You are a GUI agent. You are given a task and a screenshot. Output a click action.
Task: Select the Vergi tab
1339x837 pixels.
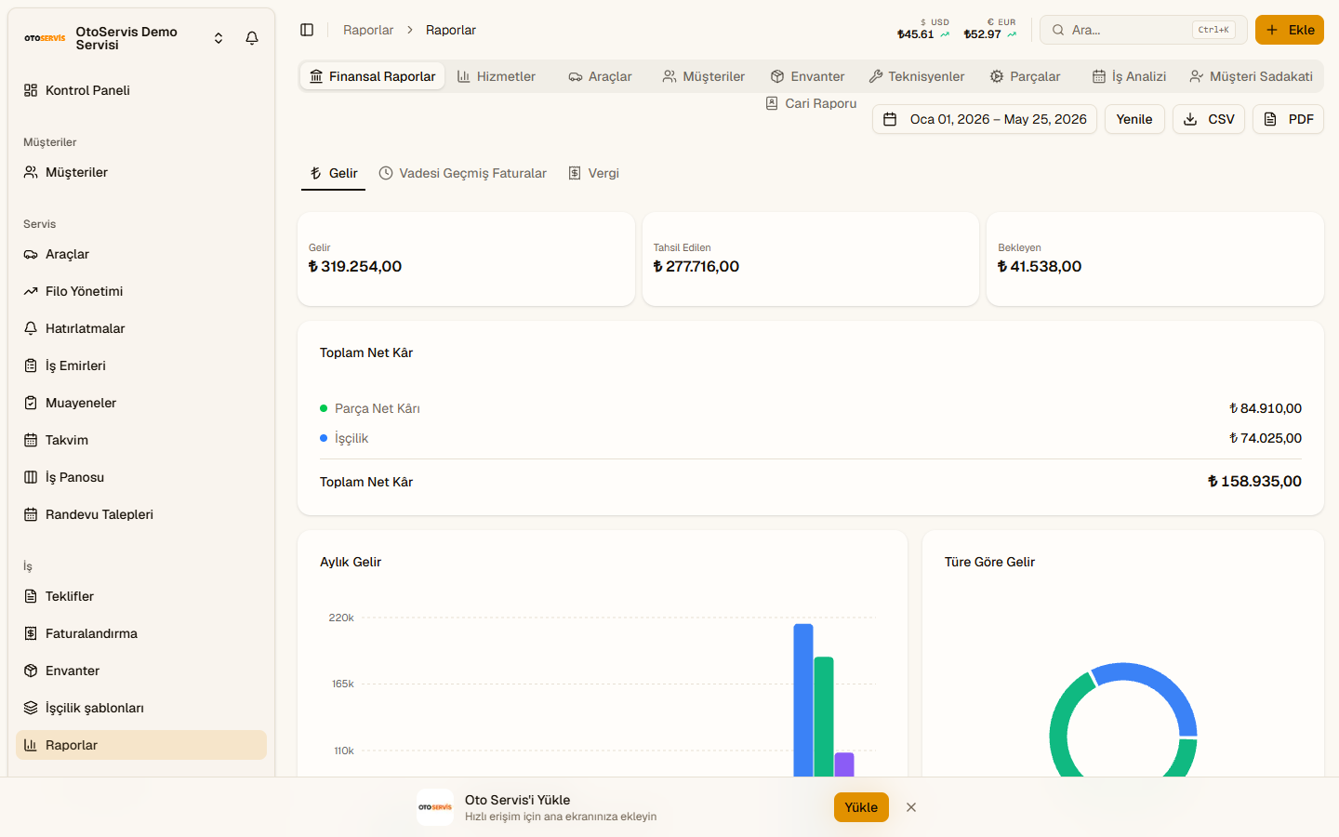tap(593, 173)
